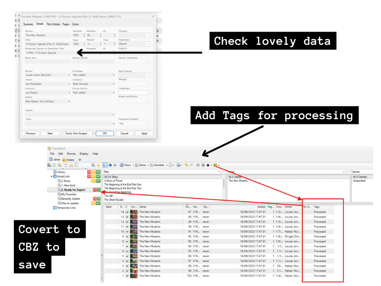Click the search magnifier icon in the library panel
The height and width of the screenshot is (286, 381).
93,165
